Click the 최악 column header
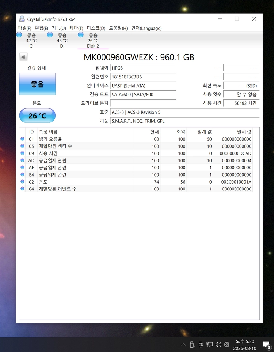This screenshot has height=352, width=274. (174, 132)
